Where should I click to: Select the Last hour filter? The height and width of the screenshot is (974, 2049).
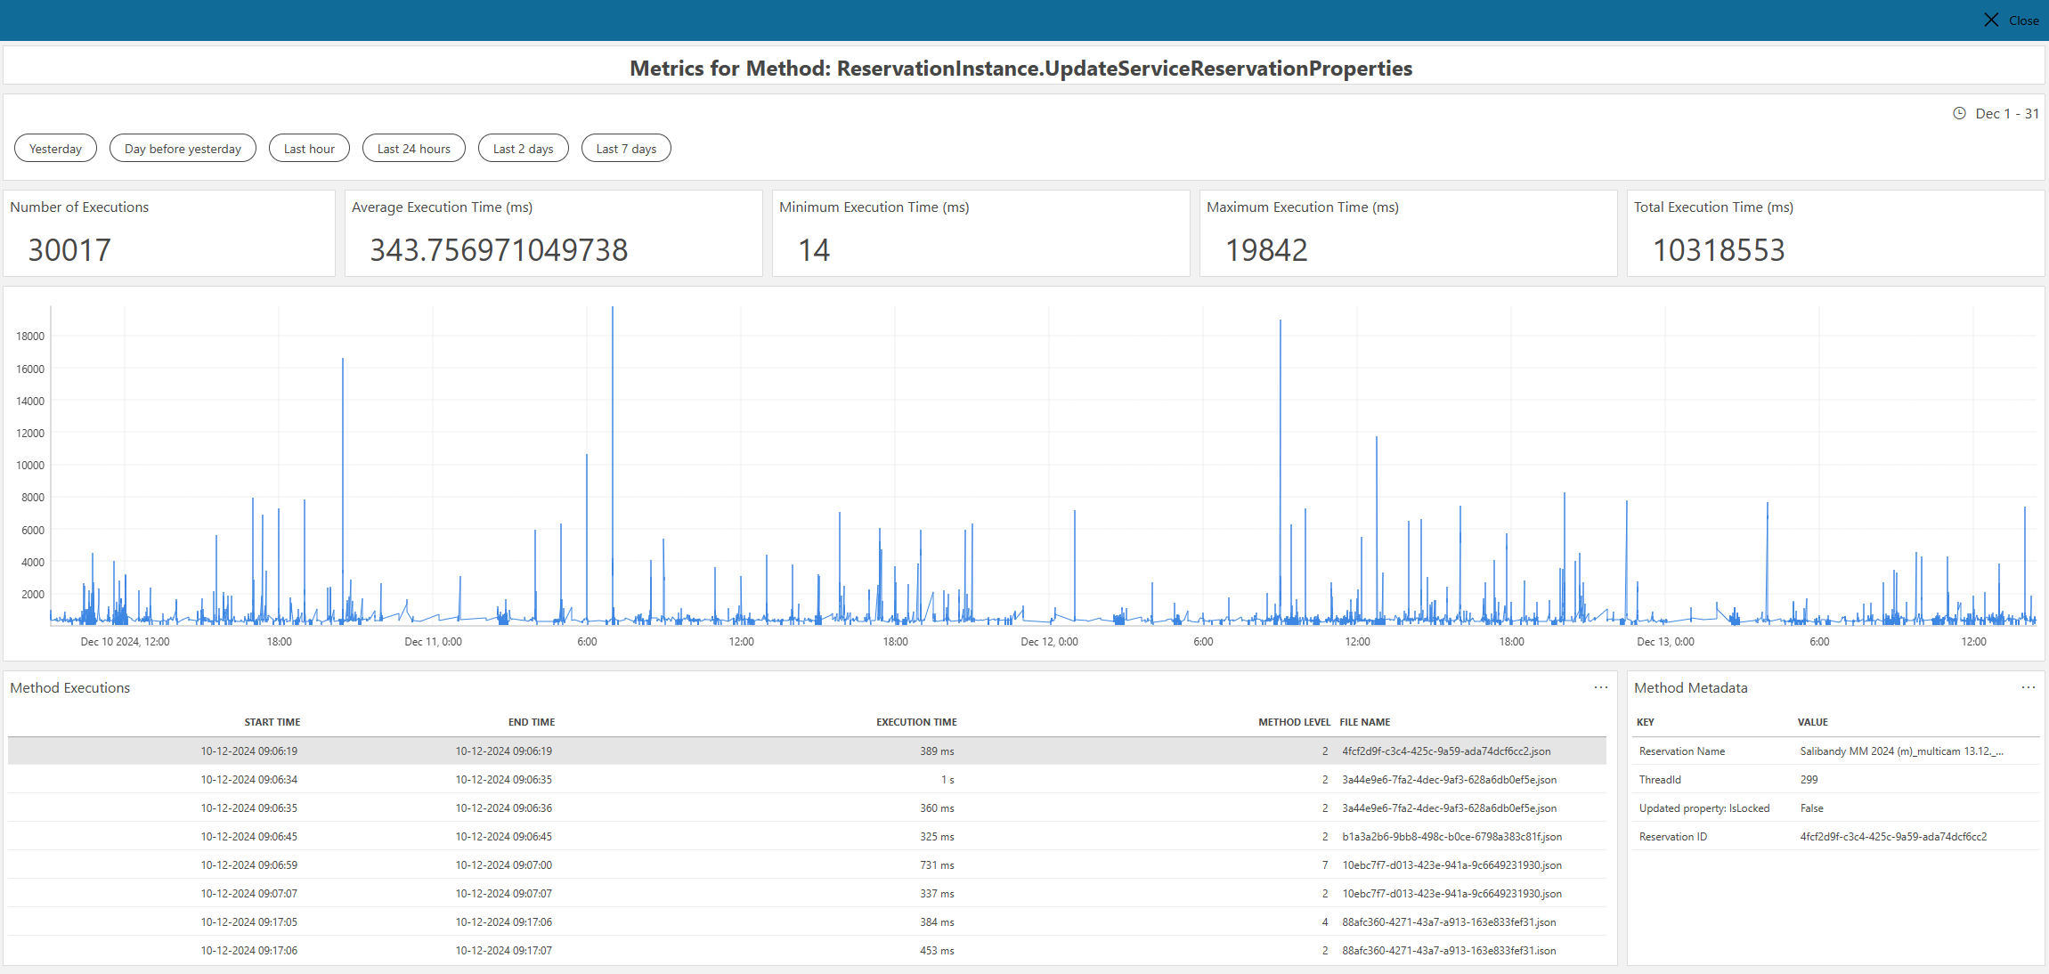point(309,149)
